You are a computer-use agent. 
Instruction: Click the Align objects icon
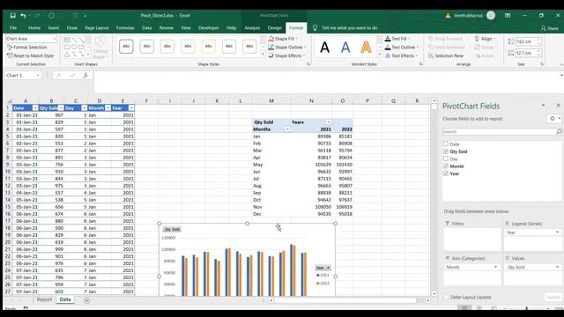pyautogui.click(x=485, y=39)
